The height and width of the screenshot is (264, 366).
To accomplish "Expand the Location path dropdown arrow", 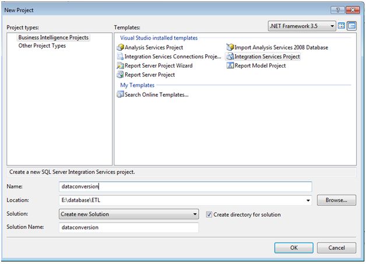I will coord(308,200).
